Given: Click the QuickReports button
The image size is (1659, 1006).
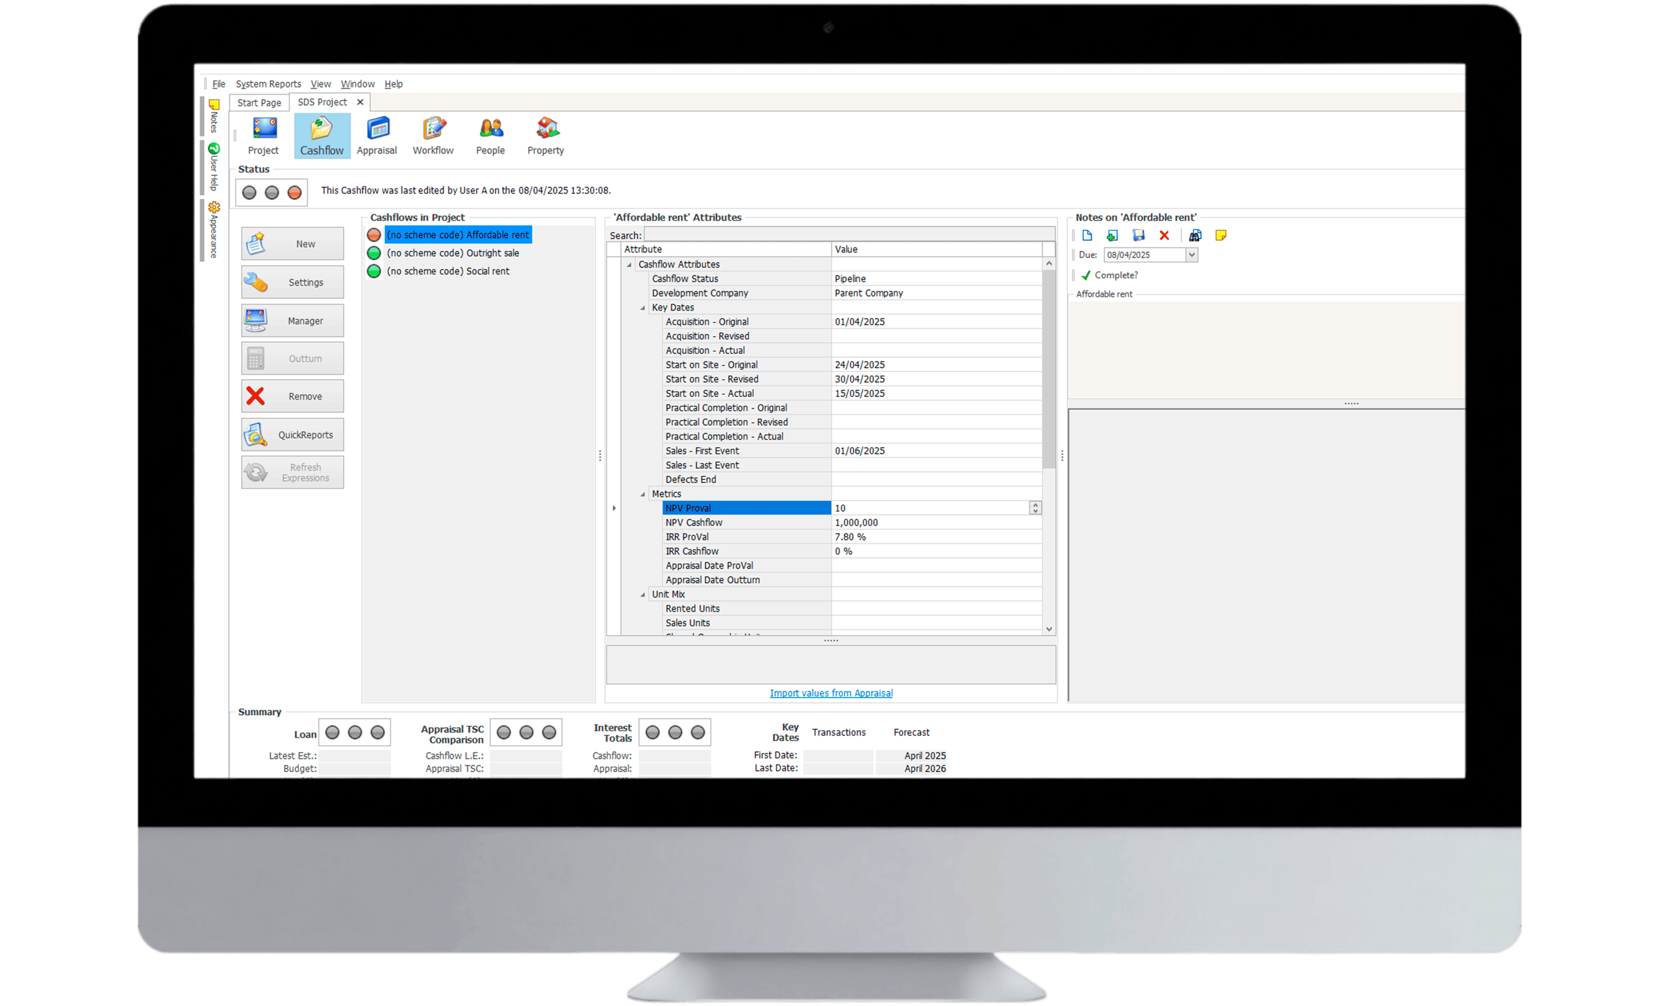Looking at the screenshot, I should (x=292, y=434).
